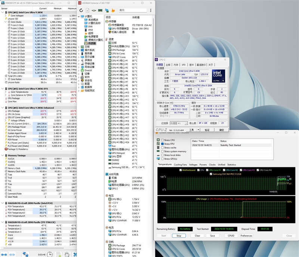299x257 pixels.
Task: Collapse the Memory Timings sensor group
Action: pyautogui.click(x=2, y=155)
